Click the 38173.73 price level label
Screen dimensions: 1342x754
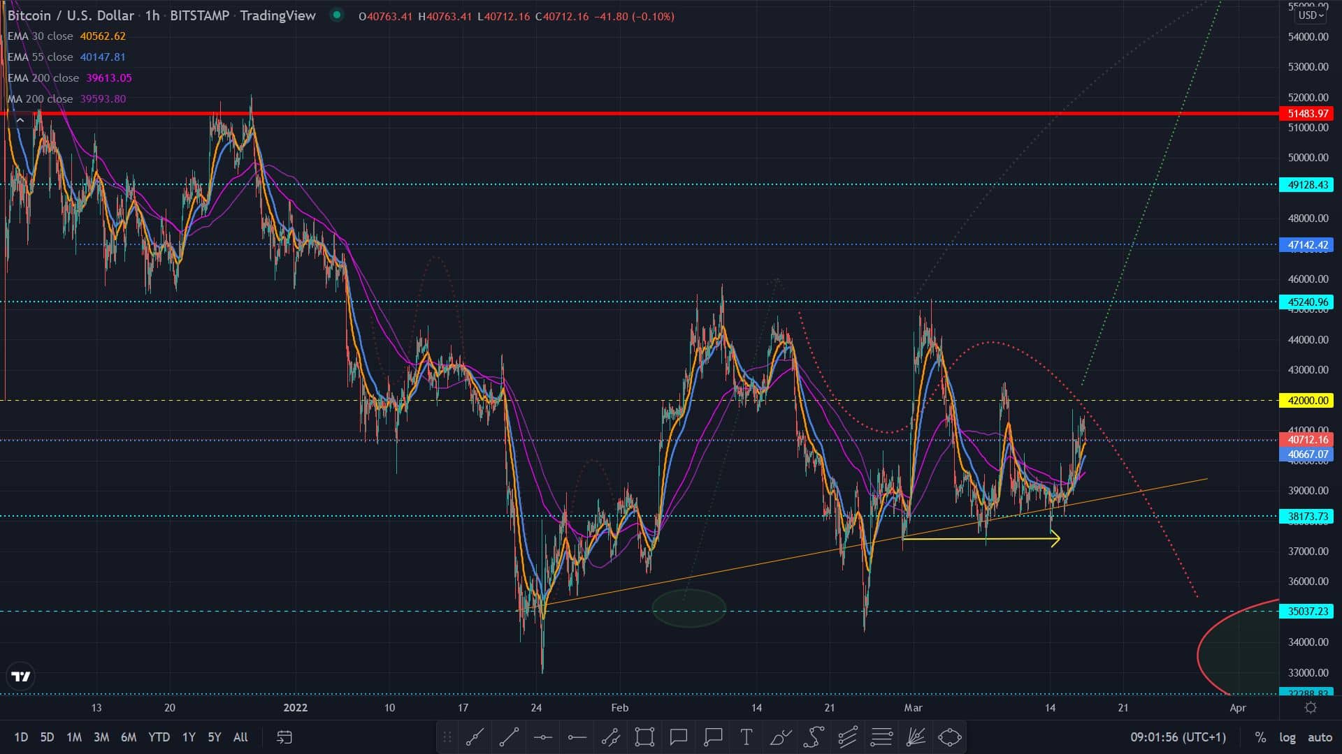click(x=1306, y=517)
